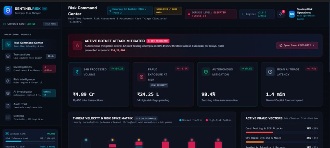Click the shield icon on Fraud Exposure card

(141, 77)
